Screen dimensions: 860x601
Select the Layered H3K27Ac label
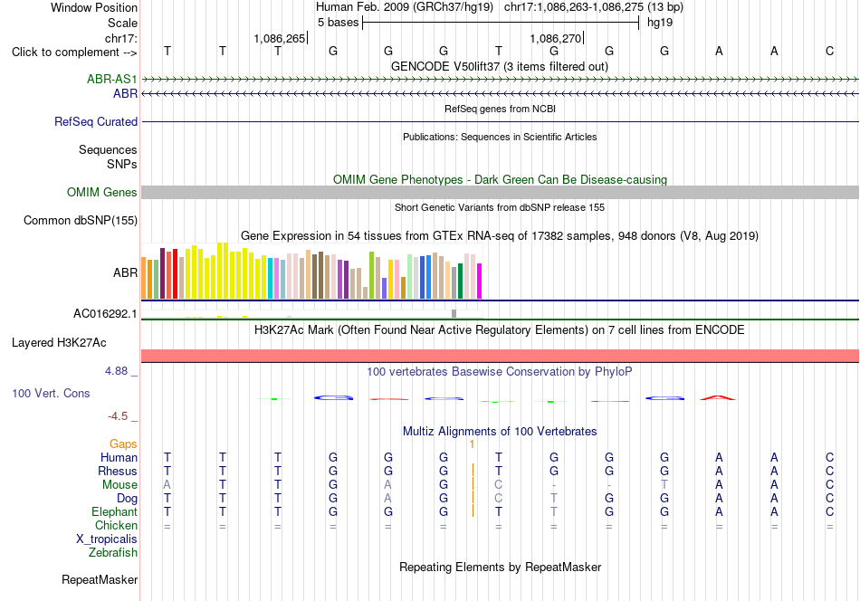(x=59, y=343)
